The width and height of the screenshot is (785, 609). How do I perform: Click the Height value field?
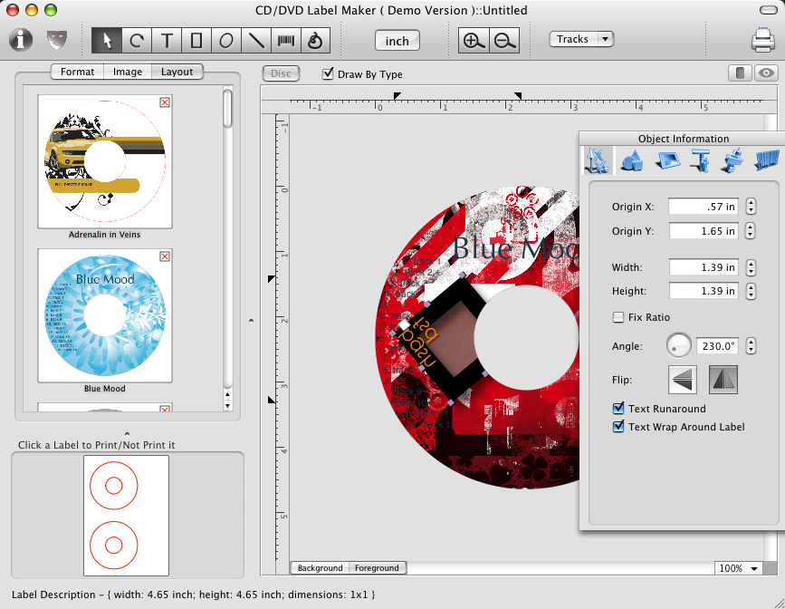[x=704, y=291]
